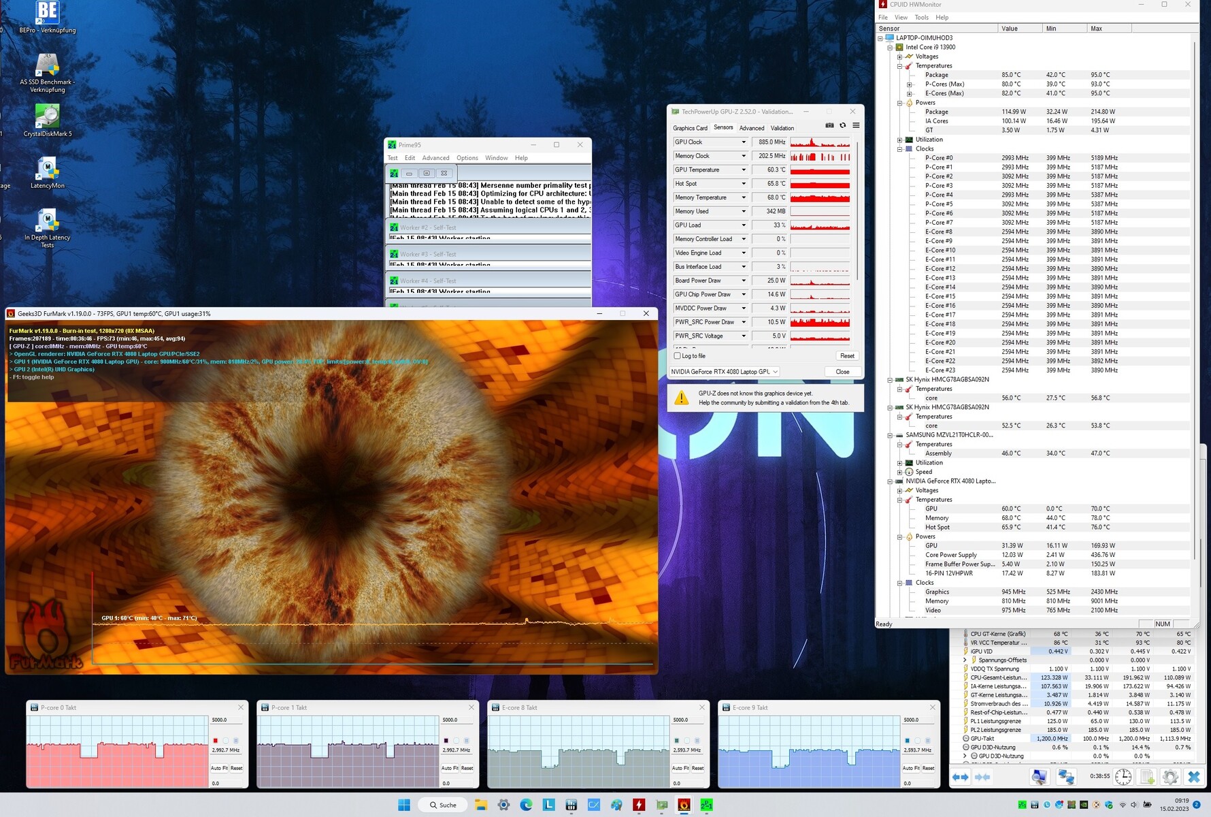Open the HWiNFO sensor search monitor icon
This screenshot has width=1211, height=817.
[x=1039, y=777]
